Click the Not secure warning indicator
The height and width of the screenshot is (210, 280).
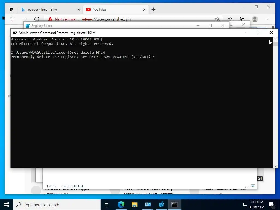click(x=62, y=19)
